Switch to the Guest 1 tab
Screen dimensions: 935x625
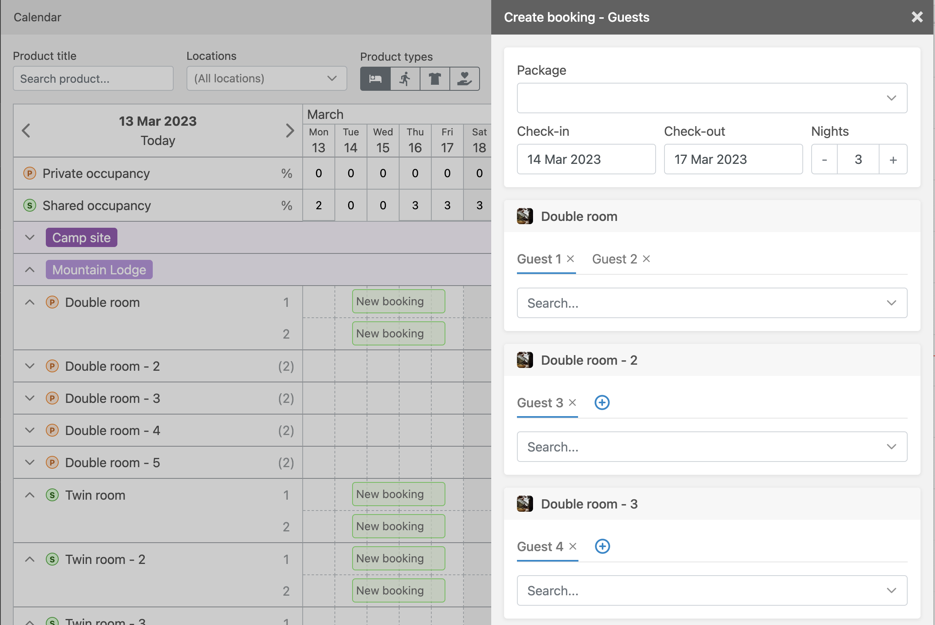click(539, 259)
